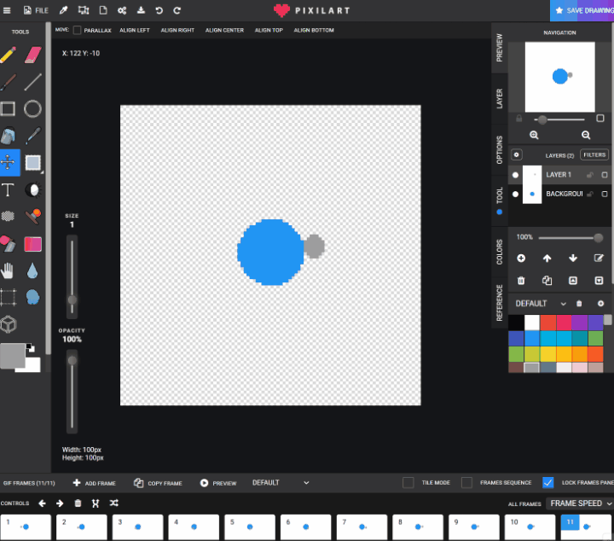614x541 pixels.
Task: Toggle visibility of Layer 1
Action: tap(515, 175)
